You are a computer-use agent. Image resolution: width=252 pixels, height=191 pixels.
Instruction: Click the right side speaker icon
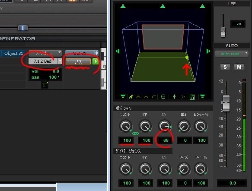(208, 51)
